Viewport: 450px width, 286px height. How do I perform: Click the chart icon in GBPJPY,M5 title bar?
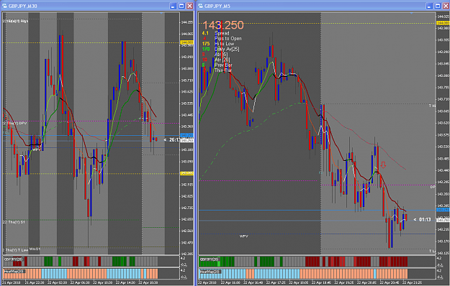[200, 6]
